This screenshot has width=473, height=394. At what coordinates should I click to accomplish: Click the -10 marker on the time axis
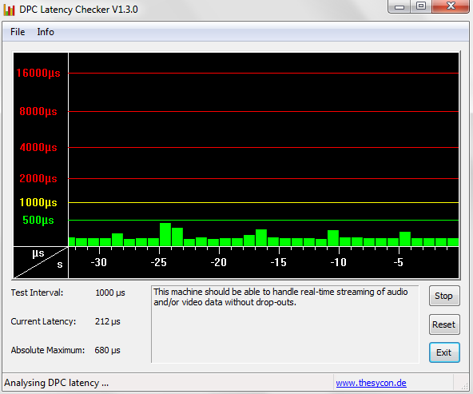pos(339,262)
